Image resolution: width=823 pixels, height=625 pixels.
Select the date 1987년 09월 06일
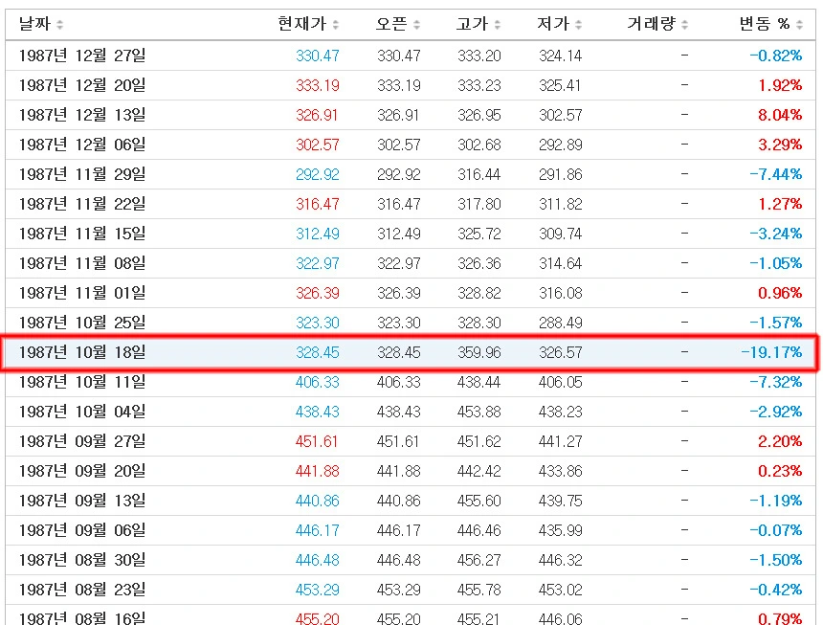click(82, 530)
